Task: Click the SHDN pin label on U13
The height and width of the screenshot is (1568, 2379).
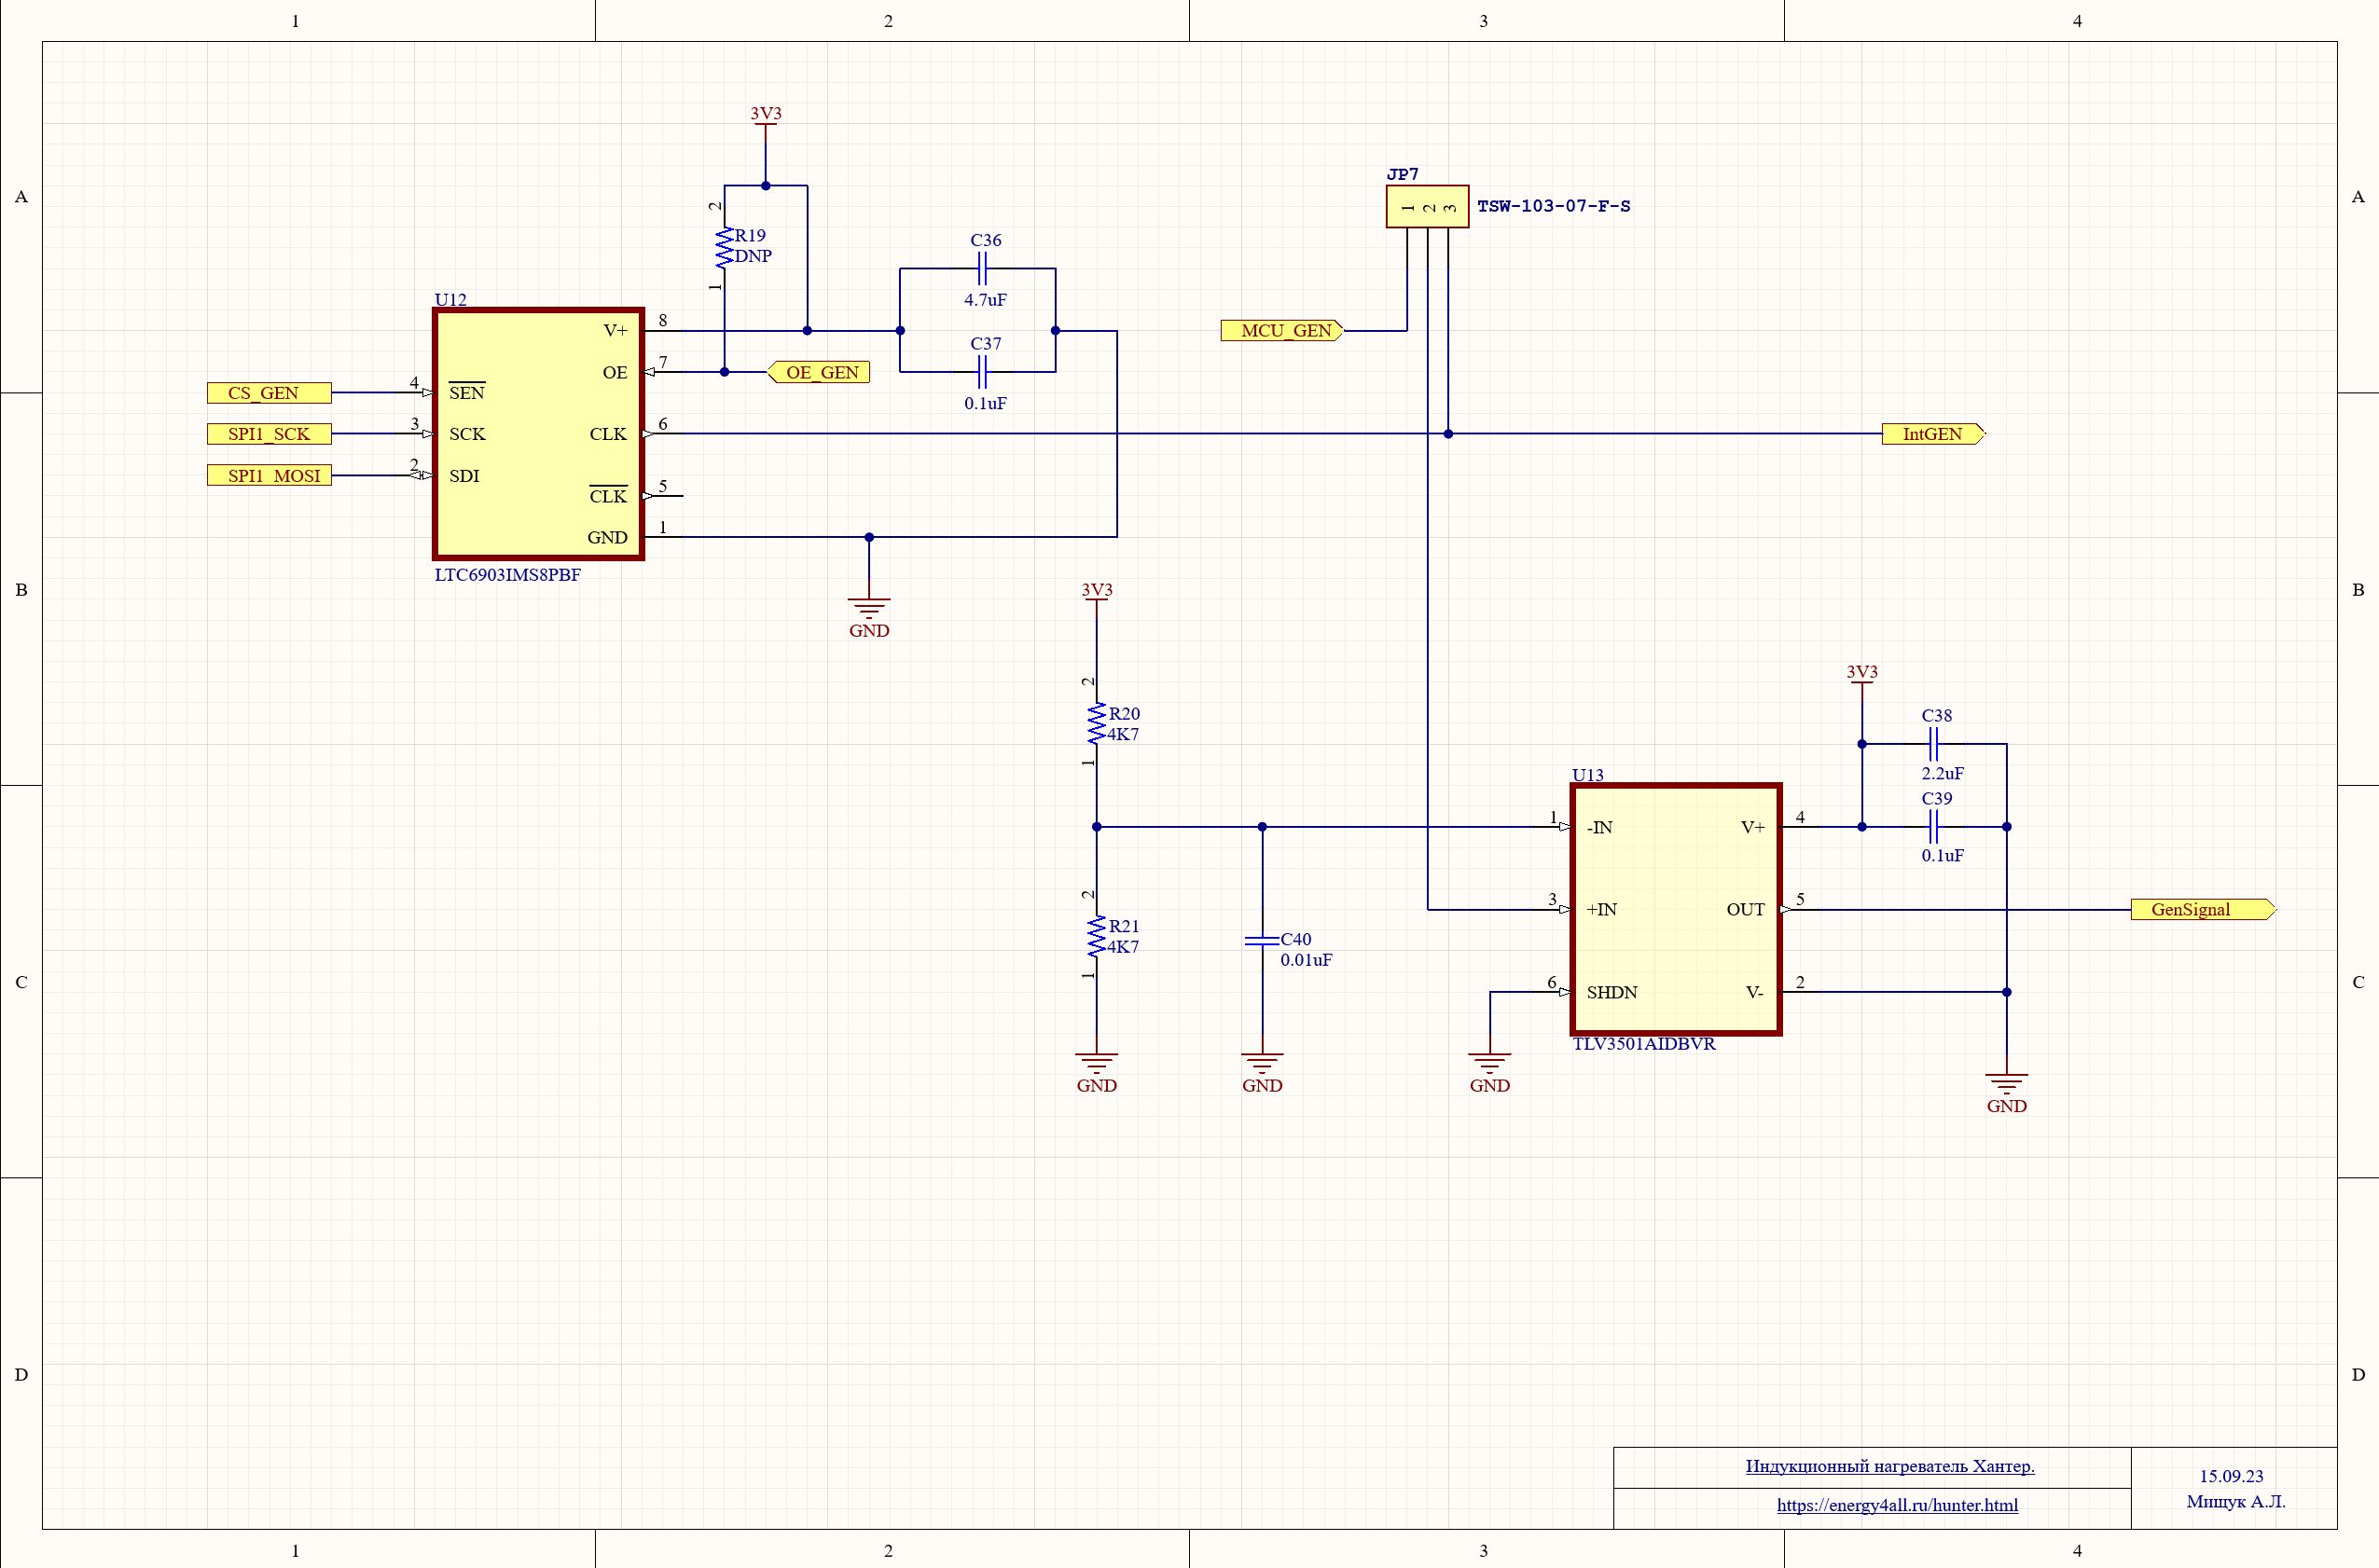Action: [1611, 992]
